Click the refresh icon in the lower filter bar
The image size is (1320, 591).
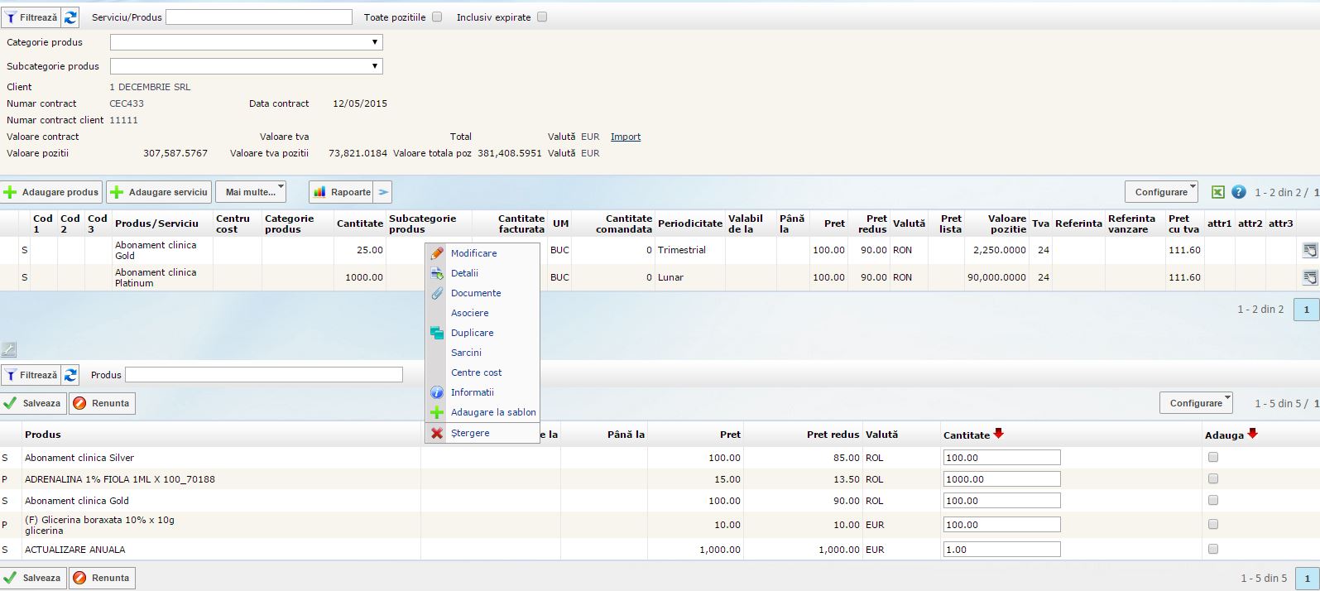71,375
